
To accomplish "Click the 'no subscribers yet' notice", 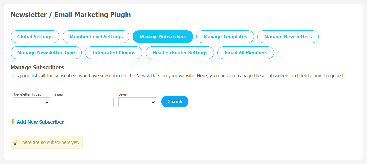I will coord(46,142).
